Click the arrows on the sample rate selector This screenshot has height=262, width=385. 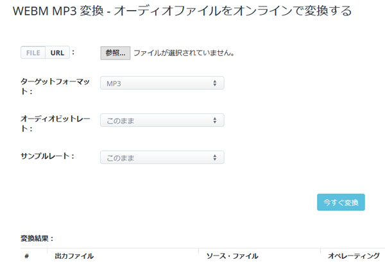point(214,157)
